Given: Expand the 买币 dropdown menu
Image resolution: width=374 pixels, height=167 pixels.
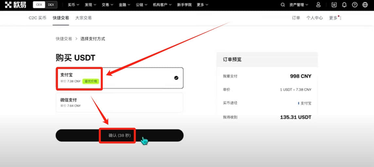Looking at the screenshot, I should point(74,5).
